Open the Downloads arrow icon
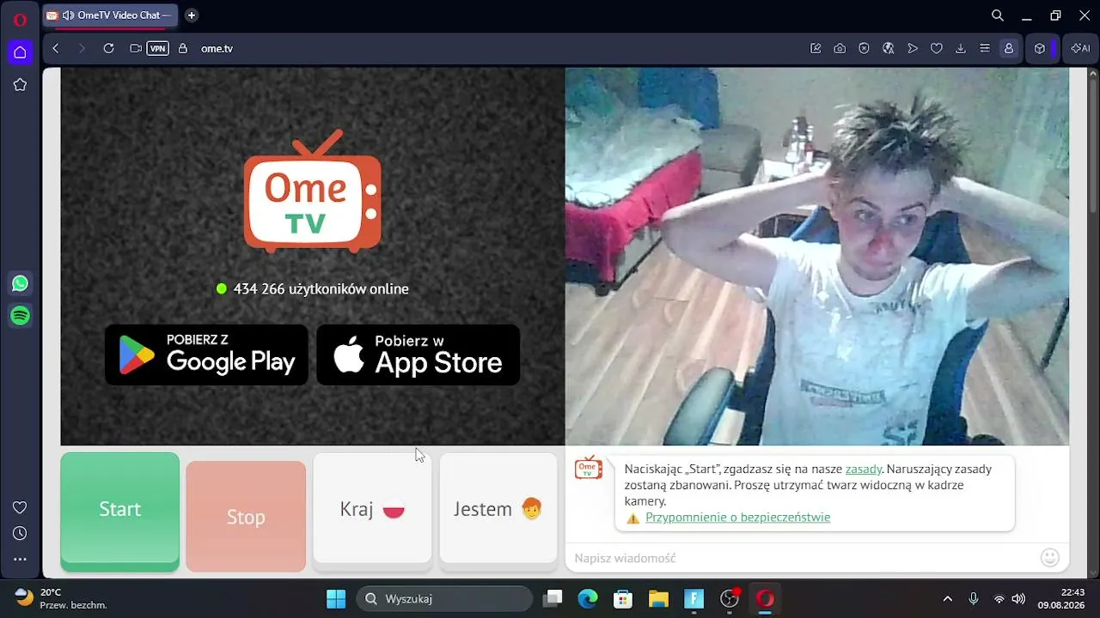Viewport: 1100px width, 618px height. click(x=961, y=49)
